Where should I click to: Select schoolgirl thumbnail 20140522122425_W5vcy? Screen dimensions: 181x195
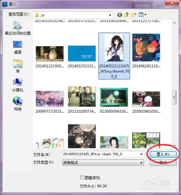(114, 47)
